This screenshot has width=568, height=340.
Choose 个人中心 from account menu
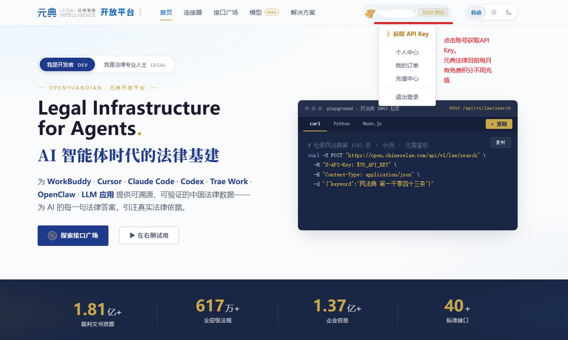[x=407, y=53]
